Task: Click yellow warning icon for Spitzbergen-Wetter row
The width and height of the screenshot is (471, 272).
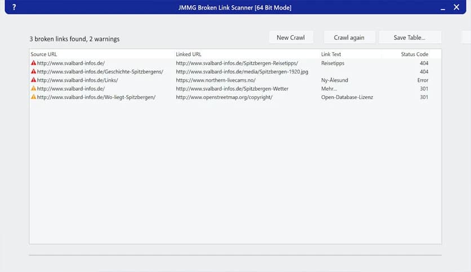Action: pos(33,88)
